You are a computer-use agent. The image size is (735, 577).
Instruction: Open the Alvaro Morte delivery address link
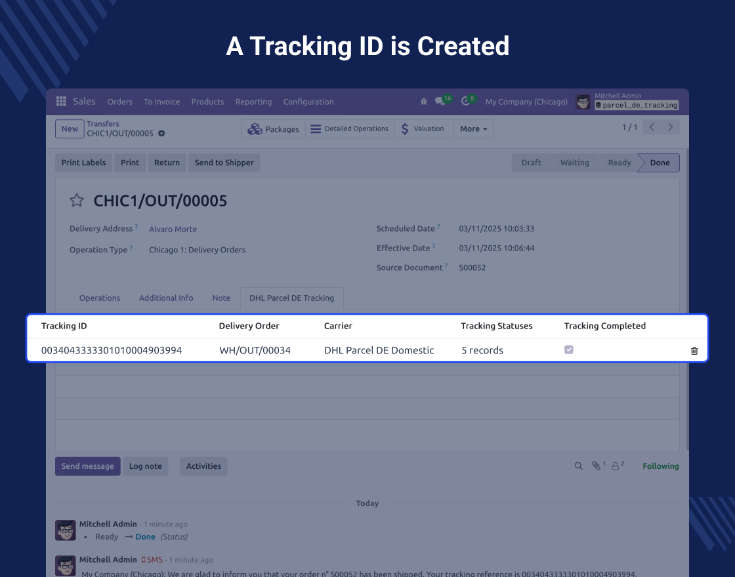click(x=173, y=229)
